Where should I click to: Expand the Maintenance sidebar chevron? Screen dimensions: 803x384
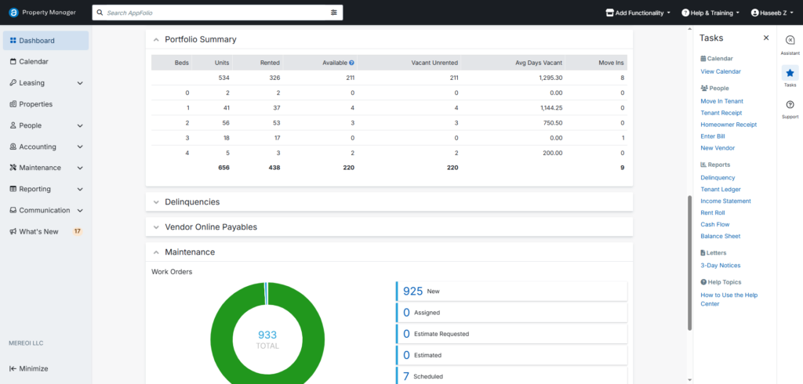(x=80, y=168)
